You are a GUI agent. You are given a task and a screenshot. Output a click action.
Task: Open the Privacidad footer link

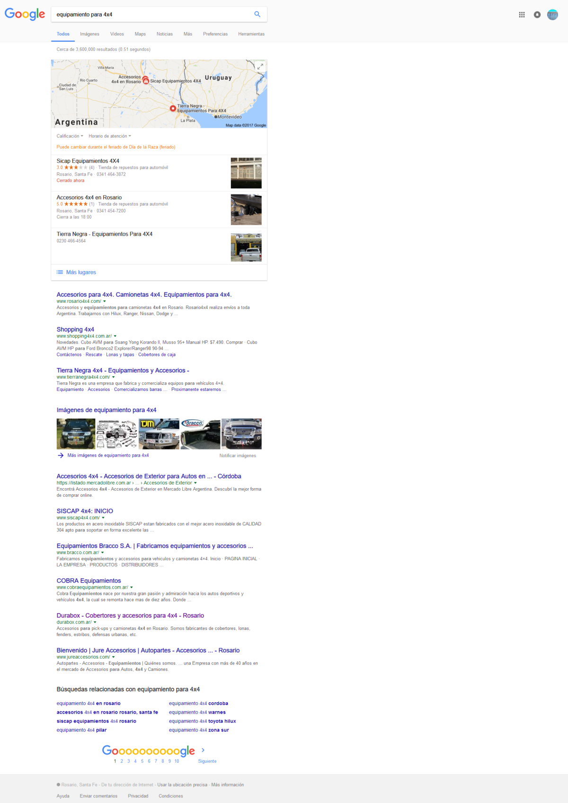tap(138, 796)
